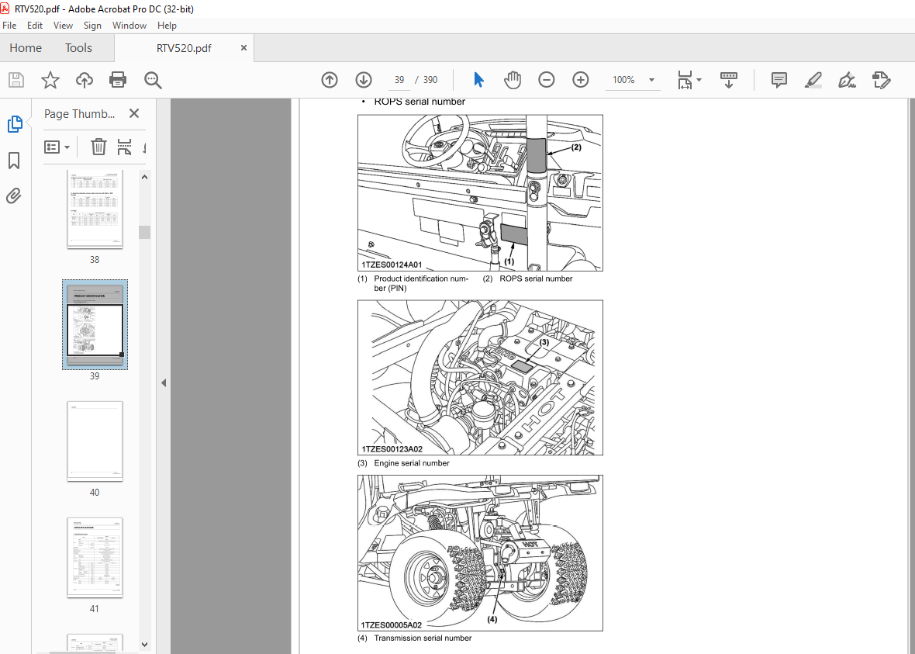Select the RTV520.pdf document tab
The image size is (915, 654).
[184, 48]
